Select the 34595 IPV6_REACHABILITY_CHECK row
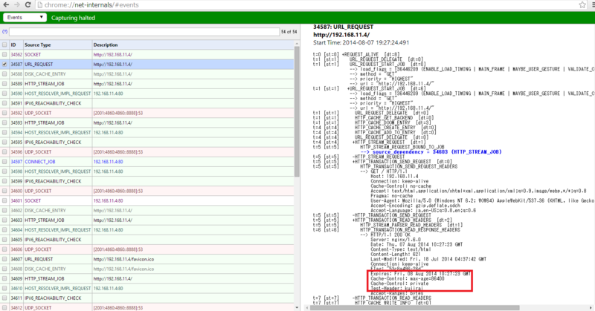 click(147, 142)
